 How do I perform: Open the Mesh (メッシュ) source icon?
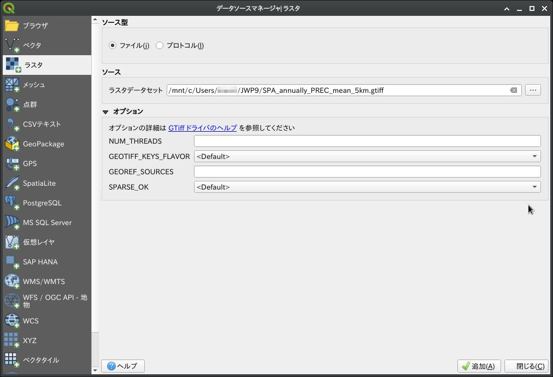[x=12, y=85]
